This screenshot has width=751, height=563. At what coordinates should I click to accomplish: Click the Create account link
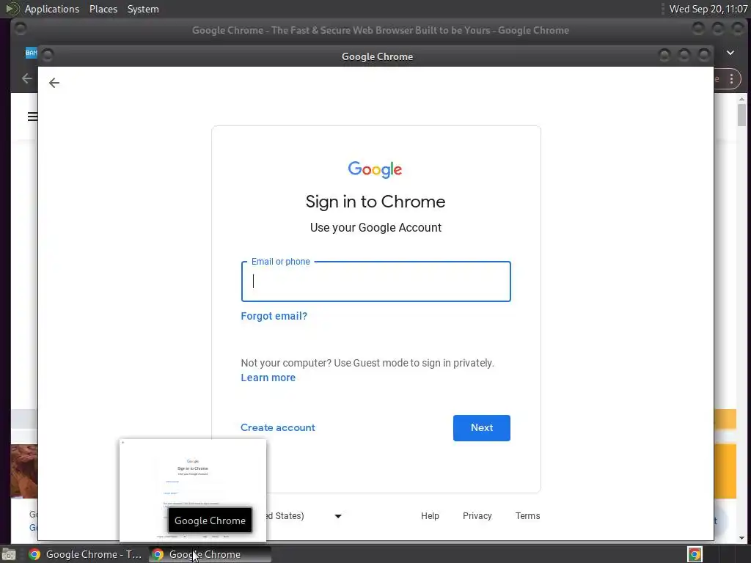pos(278,427)
